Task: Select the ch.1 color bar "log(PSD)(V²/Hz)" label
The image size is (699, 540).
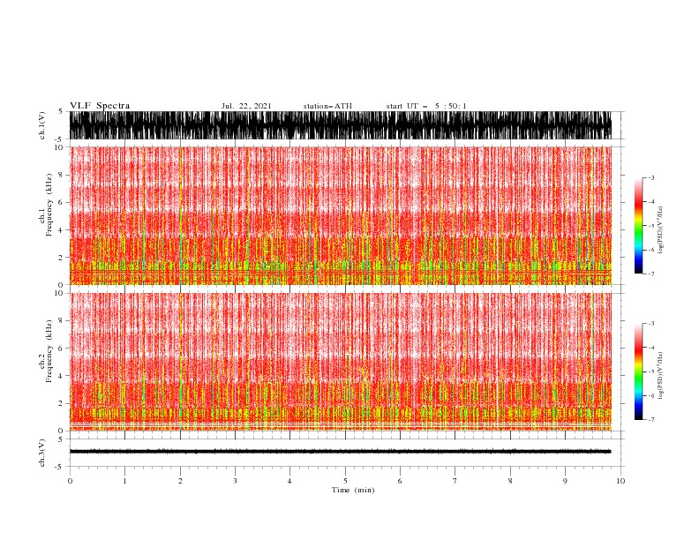Action: click(661, 230)
